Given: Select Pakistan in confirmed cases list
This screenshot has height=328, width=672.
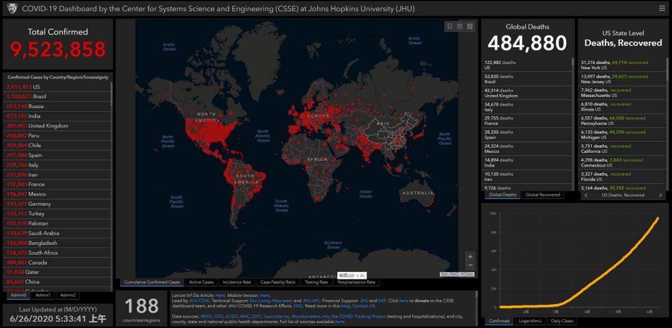Looking at the screenshot, I should [57, 224].
